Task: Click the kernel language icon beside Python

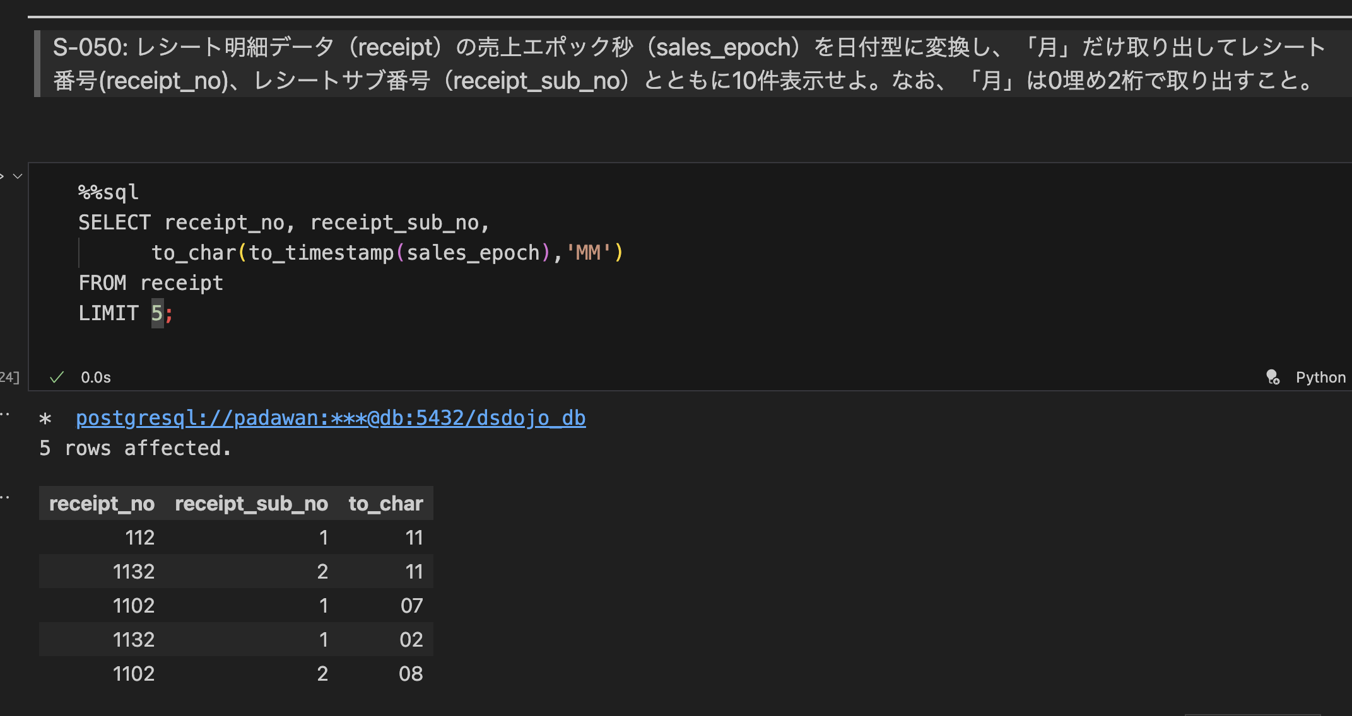Action: click(1273, 377)
